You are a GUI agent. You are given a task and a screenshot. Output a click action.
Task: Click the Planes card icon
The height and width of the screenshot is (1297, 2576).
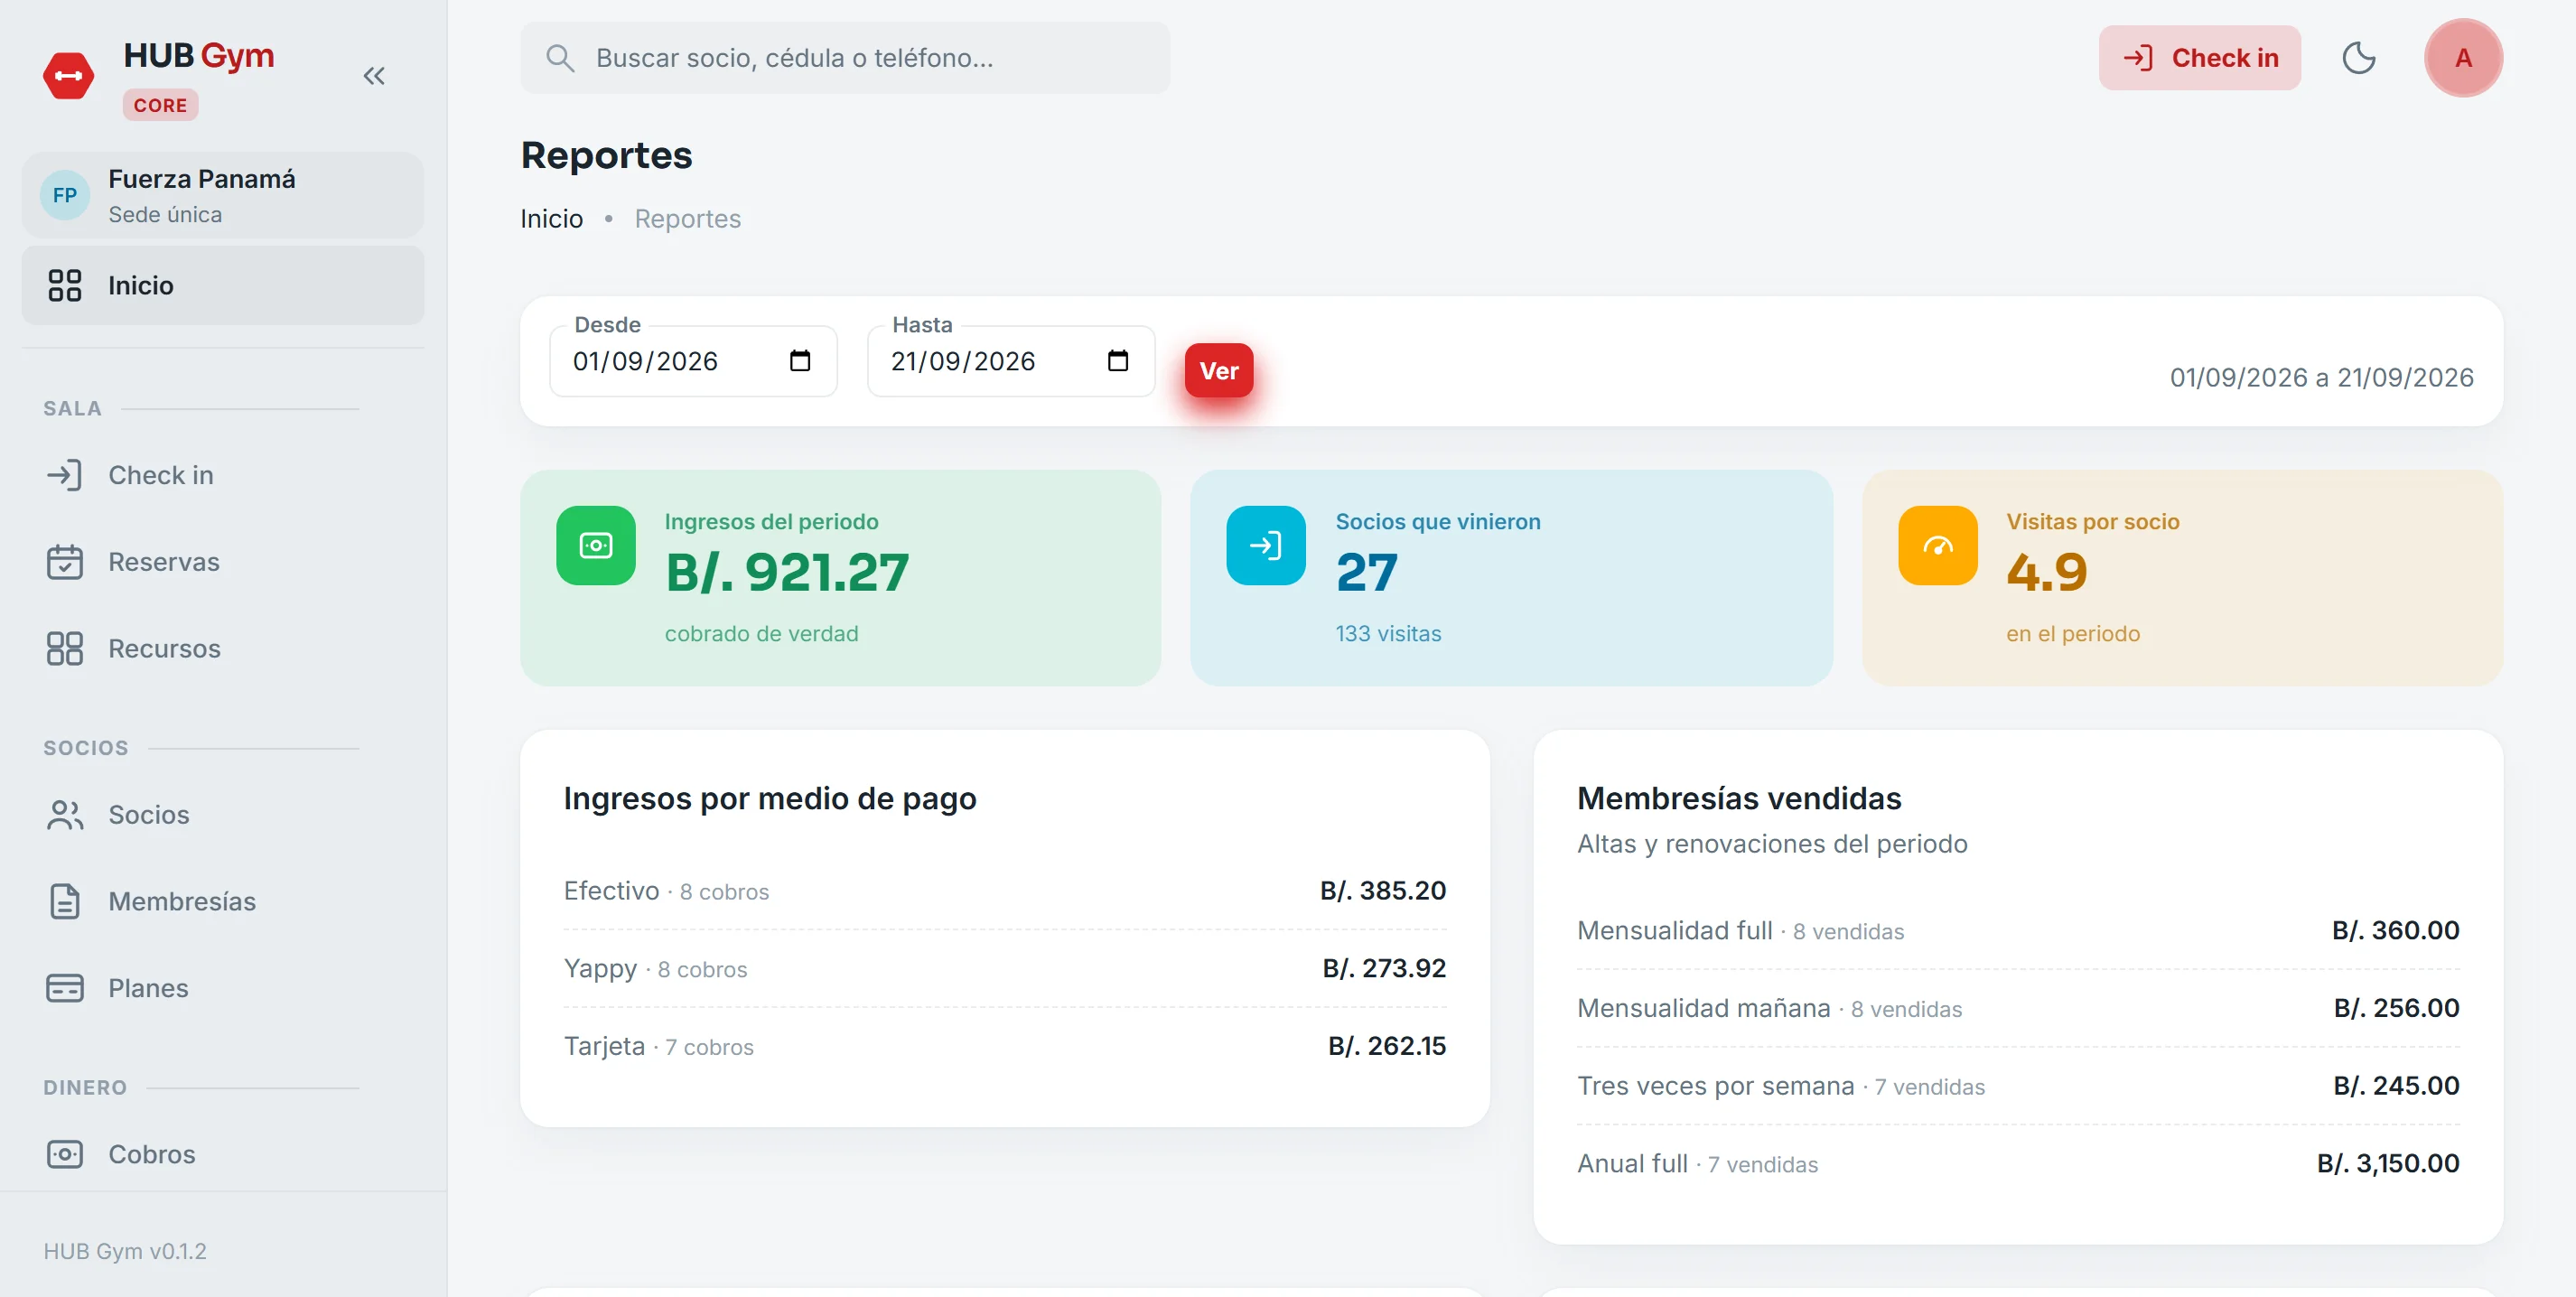tap(65, 988)
